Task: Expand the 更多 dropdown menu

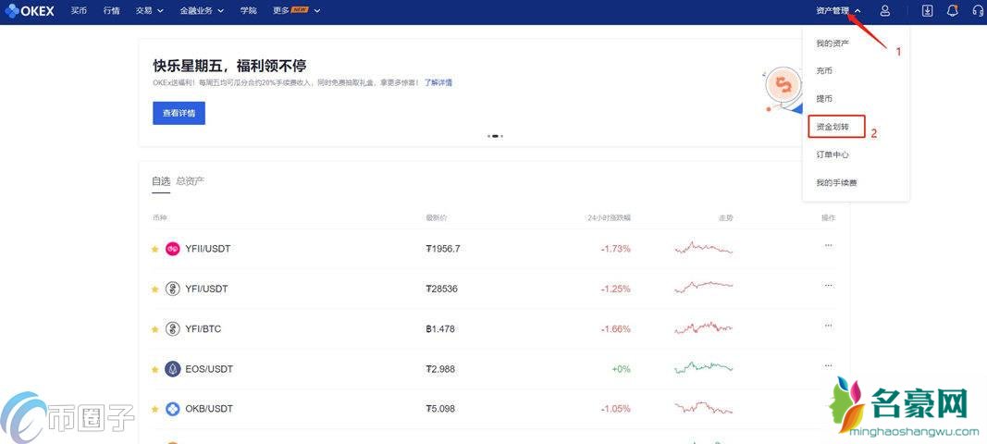Action: (297, 11)
